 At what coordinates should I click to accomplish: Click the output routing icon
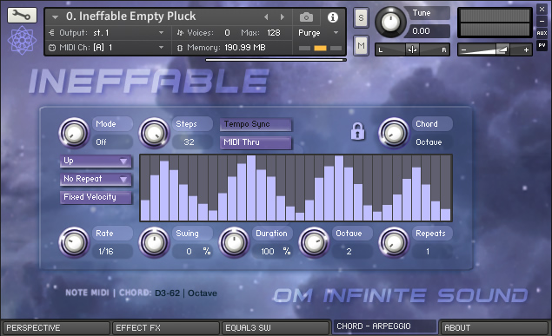tap(52, 33)
